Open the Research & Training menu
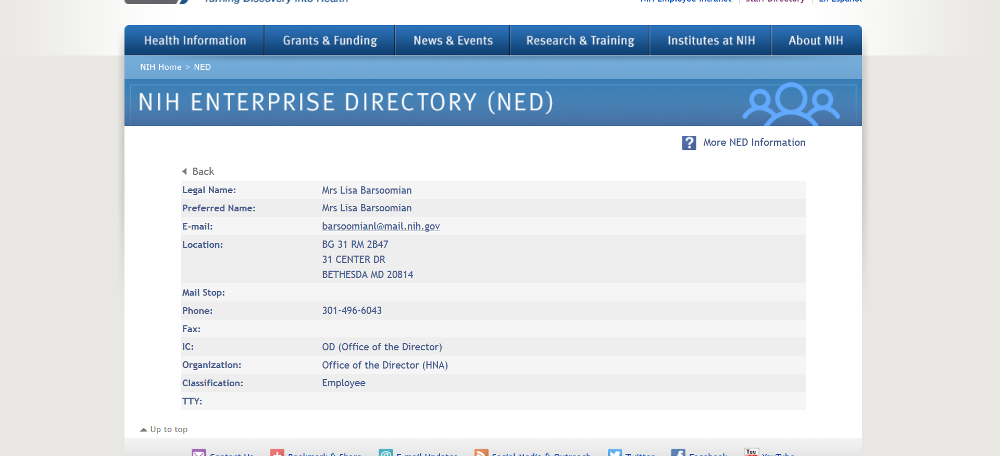This screenshot has width=1000, height=456. point(580,41)
